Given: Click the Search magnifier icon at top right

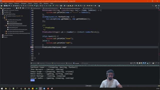Looking at the screenshot, I should pyautogui.click(x=153, y=6).
